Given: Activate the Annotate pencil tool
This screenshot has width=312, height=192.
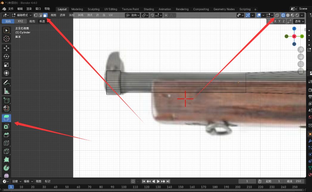Looking at the screenshot, I should point(6,83).
